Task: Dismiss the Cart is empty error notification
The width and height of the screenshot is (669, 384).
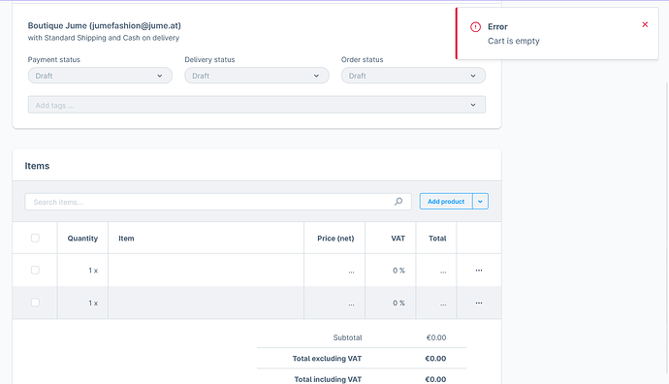Action: click(645, 25)
